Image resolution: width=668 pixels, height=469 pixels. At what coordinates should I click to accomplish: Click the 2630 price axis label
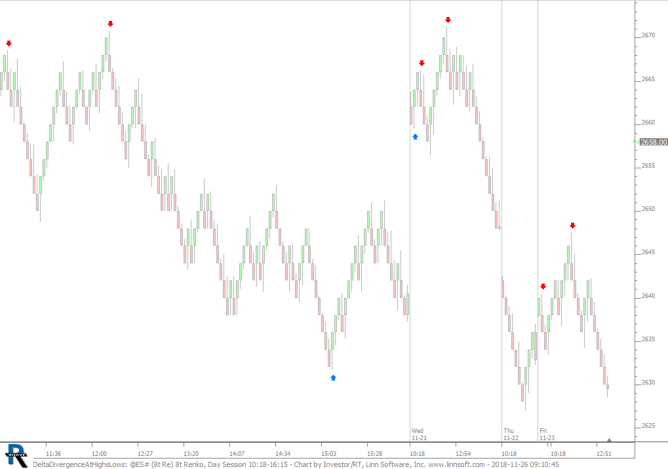[x=648, y=383]
